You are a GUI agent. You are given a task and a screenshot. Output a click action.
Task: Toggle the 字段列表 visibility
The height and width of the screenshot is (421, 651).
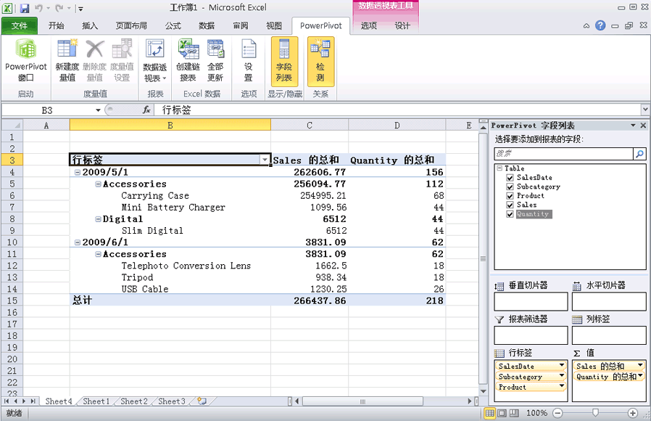[x=284, y=62]
